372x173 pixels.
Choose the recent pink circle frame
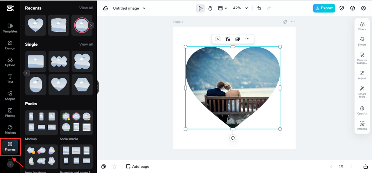[x=81, y=25]
